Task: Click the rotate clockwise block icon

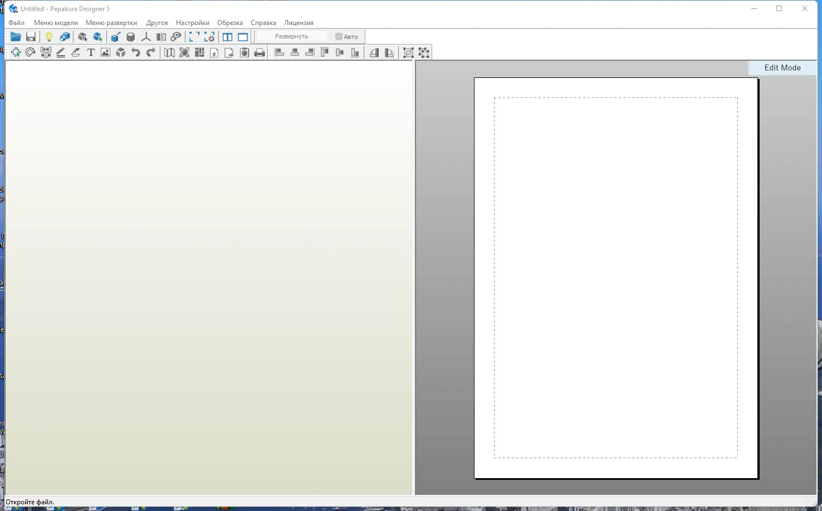Action: (389, 52)
